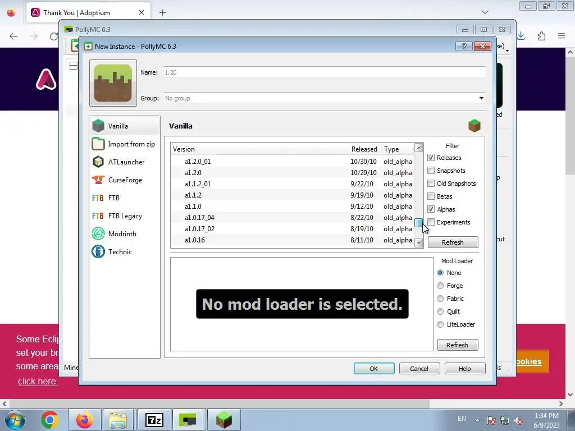Viewport: 575px width, 431px height.
Task: Open a new Firefox tab
Action: (x=162, y=13)
